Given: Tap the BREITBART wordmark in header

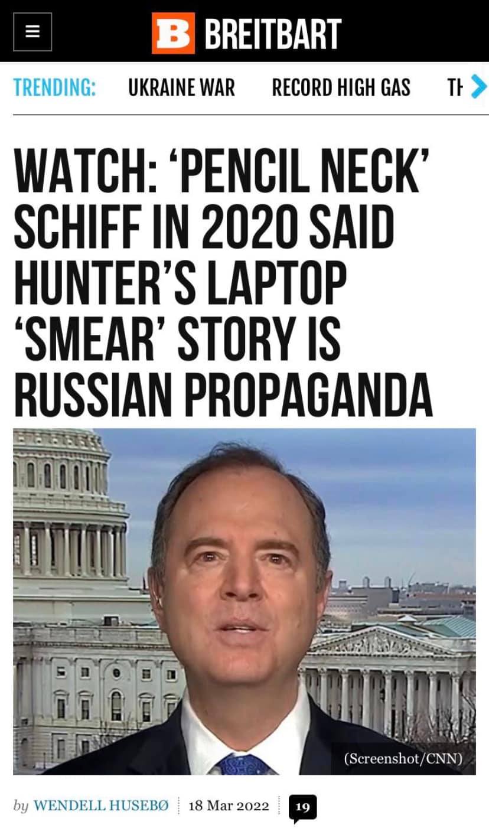Looking at the screenshot, I should (273, 34).
